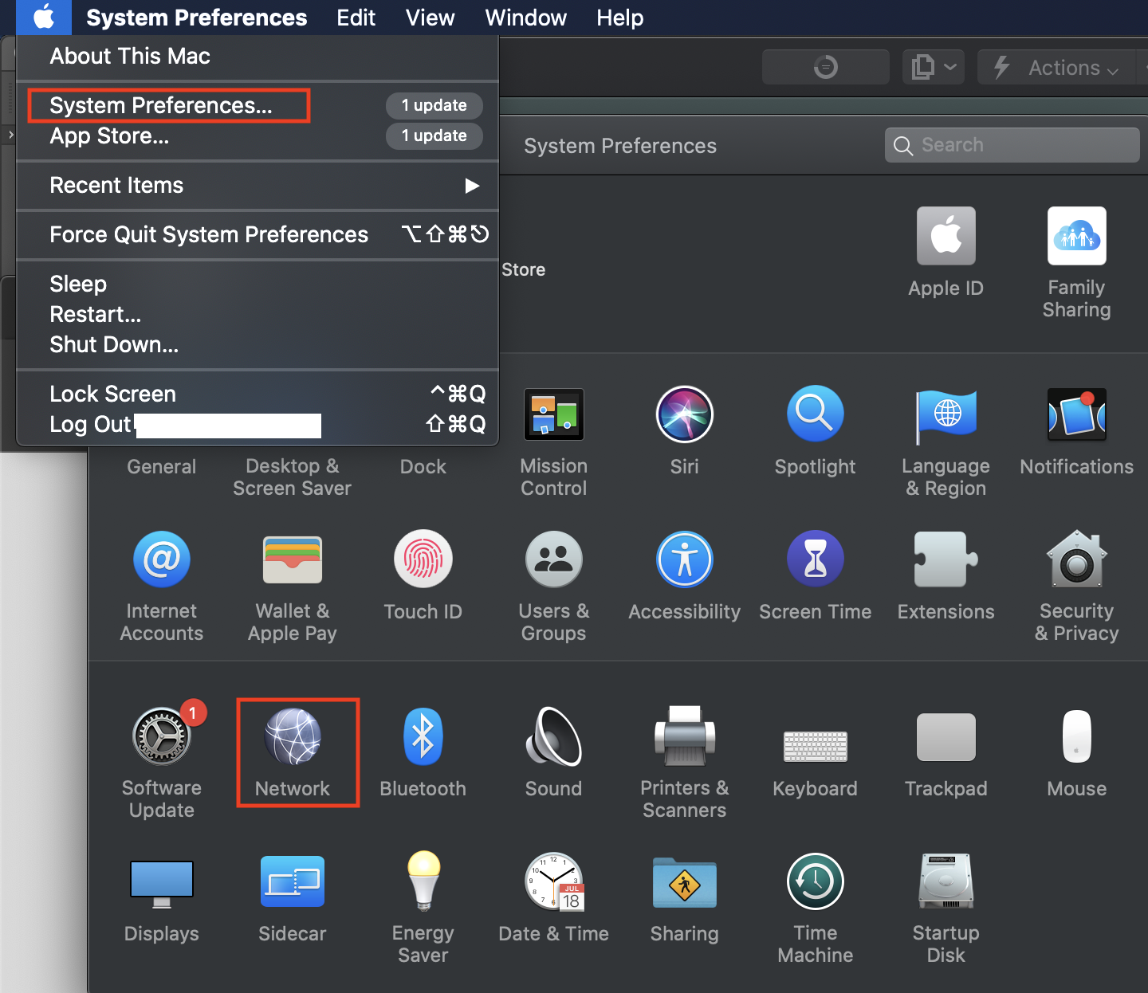Select Shut Down... from the Apple menu
The height and width of the screenshot is (993, 1148).
[258, 344]
